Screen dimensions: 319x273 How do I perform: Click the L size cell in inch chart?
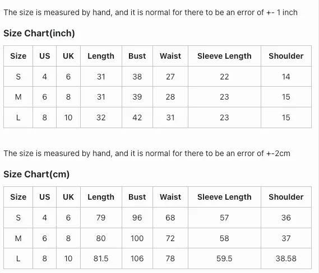tap(18, 117)
